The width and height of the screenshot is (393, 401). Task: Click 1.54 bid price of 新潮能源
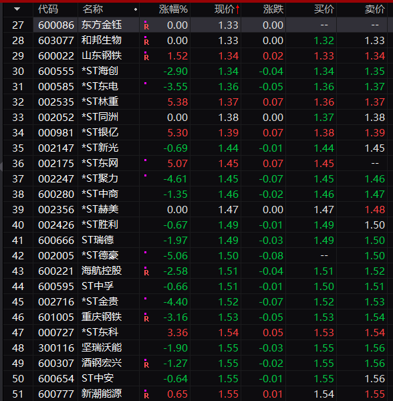click(x=324, y=394)
